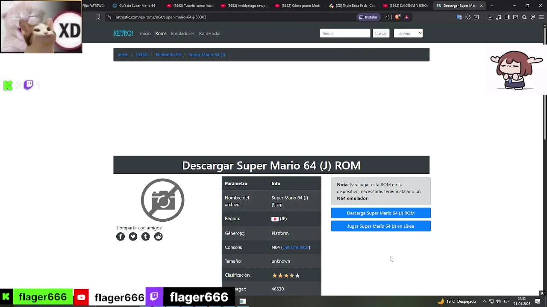Switch ESP keyboard language indicator
This screenshot has width=547, height=307.
click(x=506, y=301)
